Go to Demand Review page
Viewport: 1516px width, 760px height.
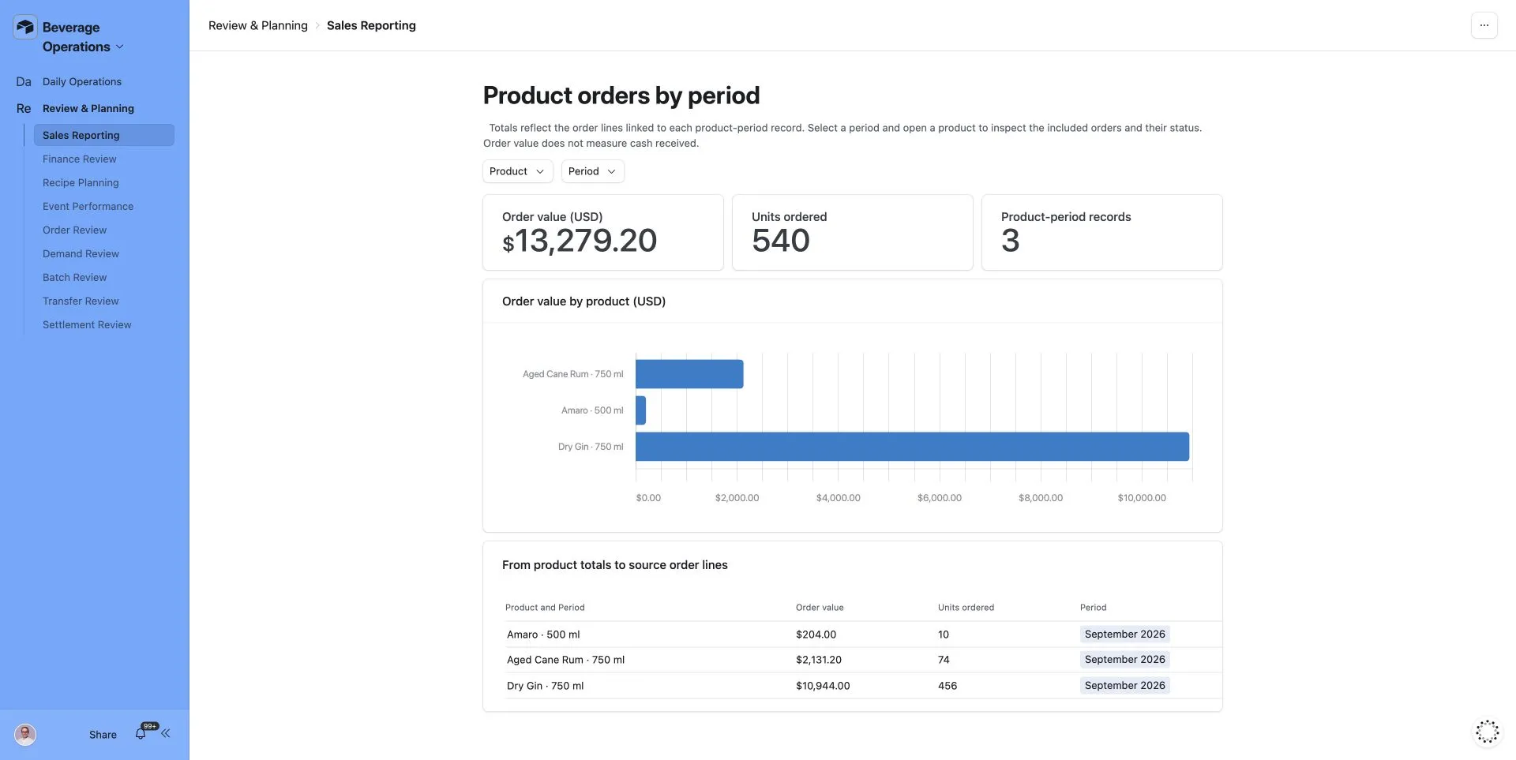point(81,253)
